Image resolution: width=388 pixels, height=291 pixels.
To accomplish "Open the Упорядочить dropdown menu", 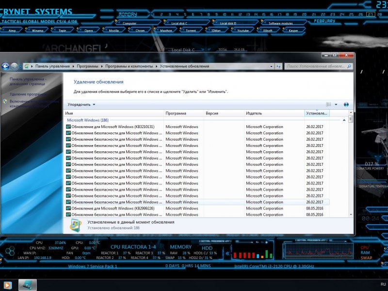I will point(81,104).
